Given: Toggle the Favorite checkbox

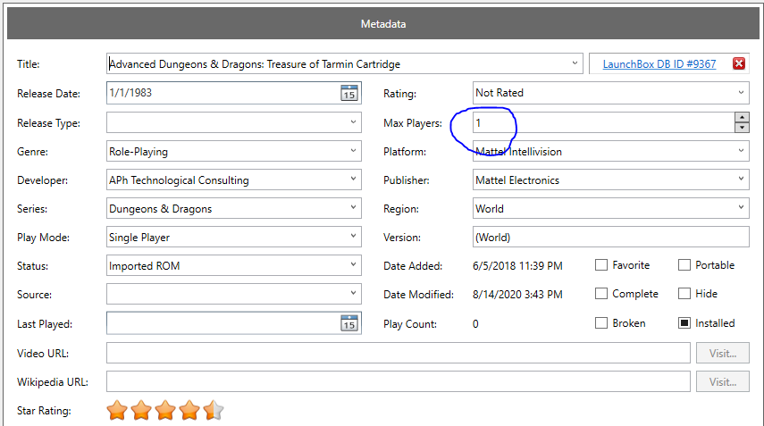Looking at the screenshot, I should (x=601, y=265).
